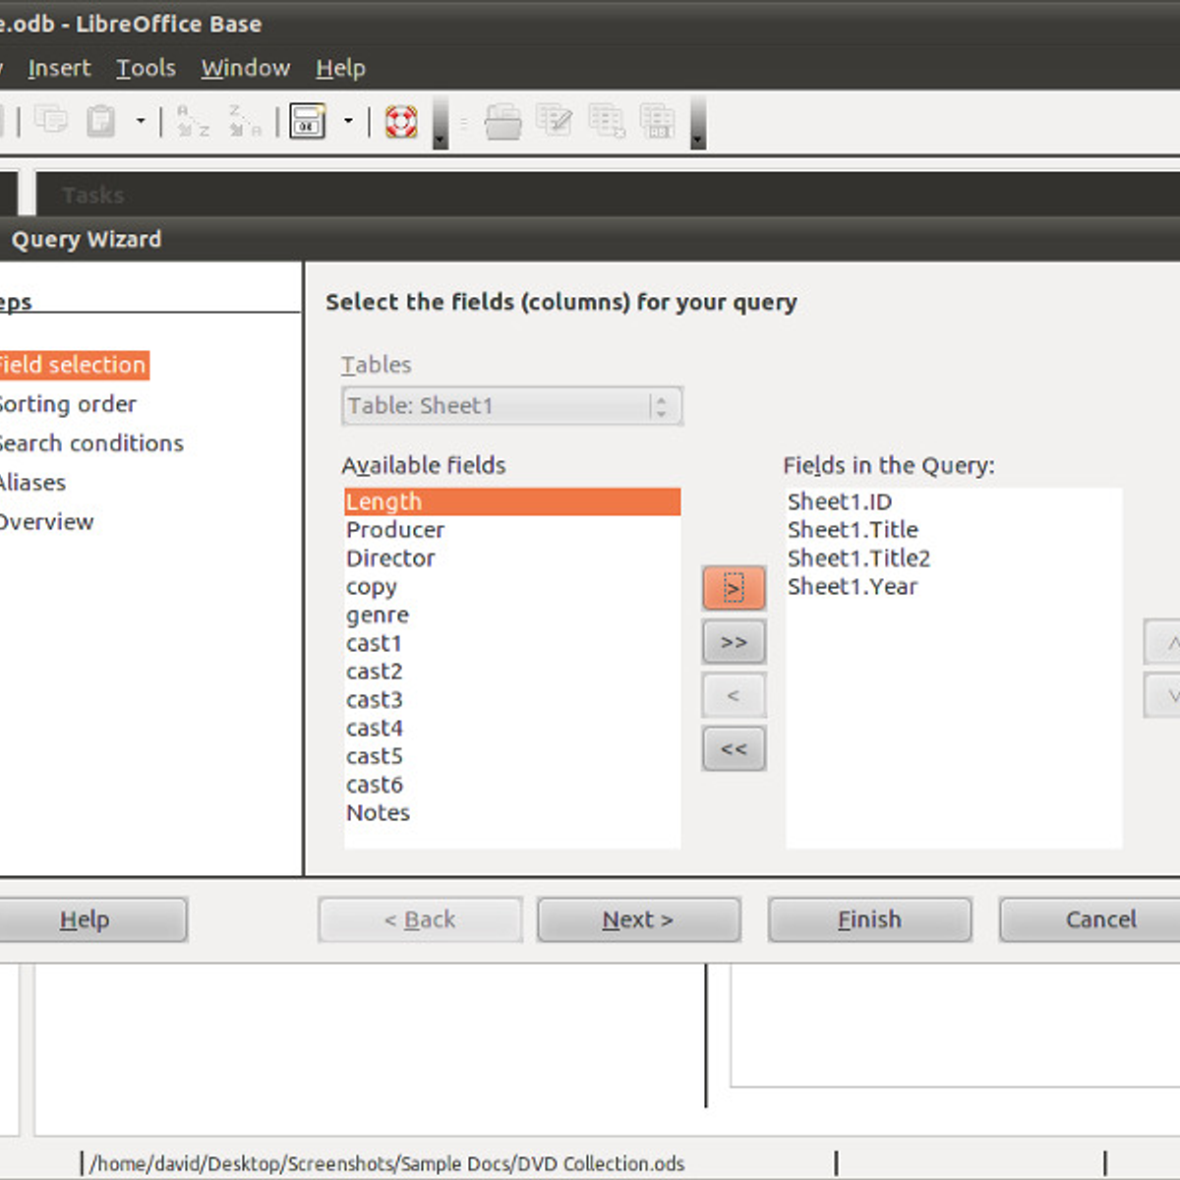Screen dimensions: 1180x1180
Task: Click the Rename table icon
Action: (x=658, y=121)
